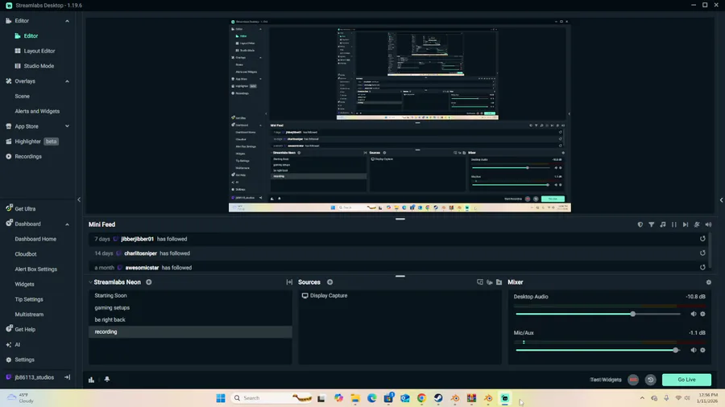Replay the jibberjibber01 follow alert
Viewport: 725px width, 407px height.
702,239
